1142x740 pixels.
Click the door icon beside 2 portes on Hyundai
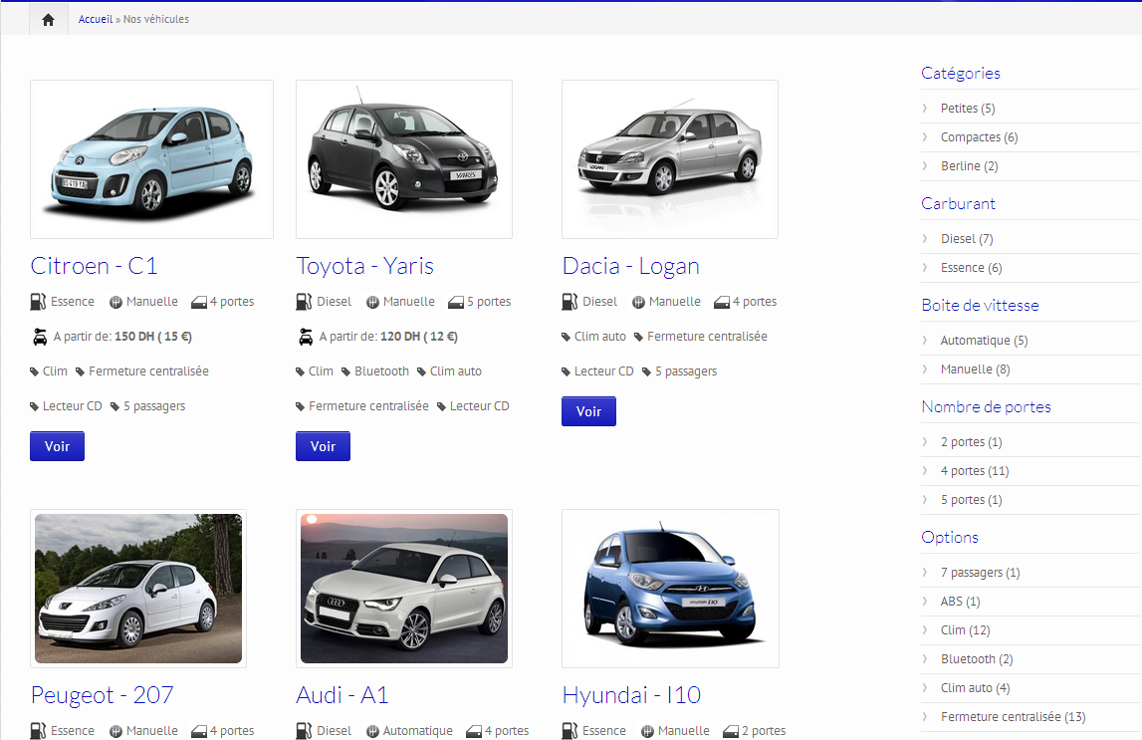tap(731, 731)
